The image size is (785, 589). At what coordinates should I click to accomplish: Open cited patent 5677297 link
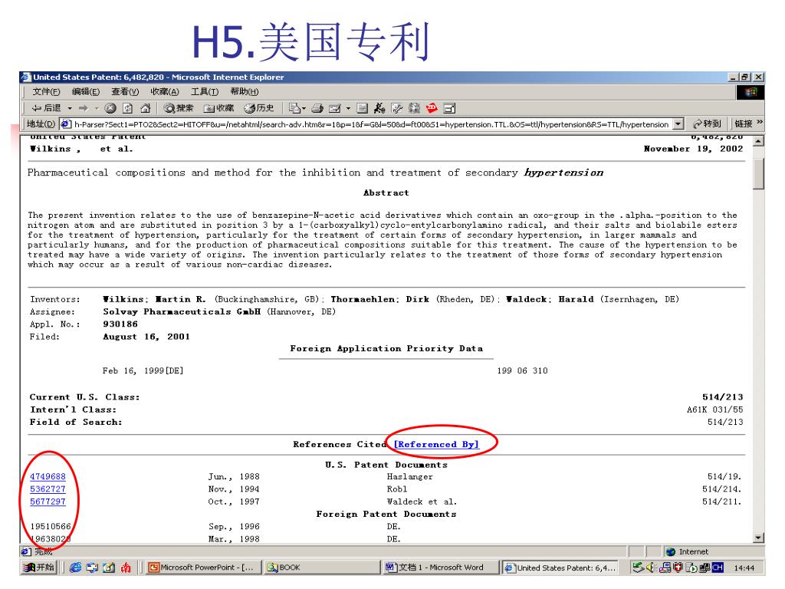pyautogui.click(x=48, y=502)
